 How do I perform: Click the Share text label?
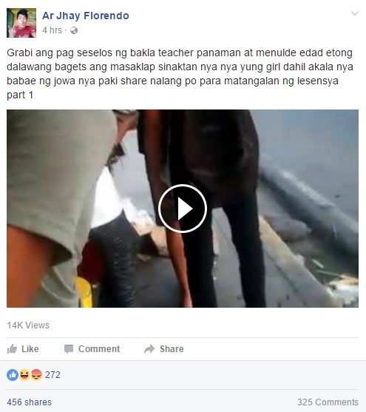tap(172, 349)
